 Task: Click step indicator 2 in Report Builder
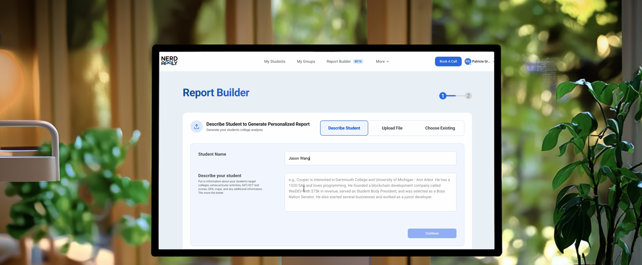coord(468,95)
